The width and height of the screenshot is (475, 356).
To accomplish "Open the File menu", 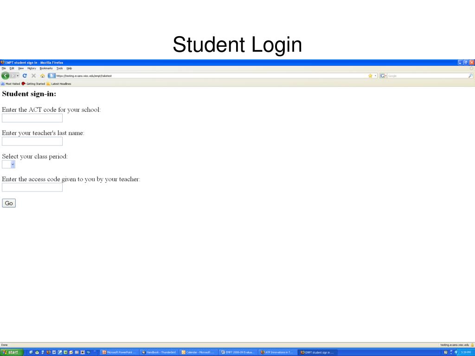I will (4, 69).
